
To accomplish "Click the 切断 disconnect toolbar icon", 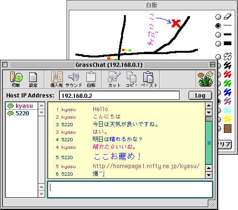I will point(16,79).
